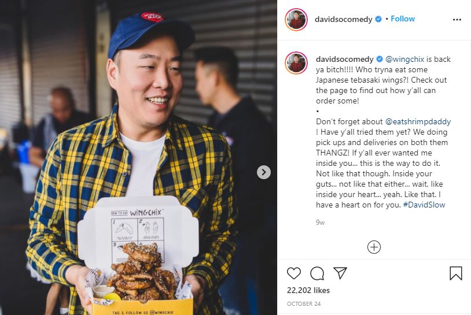Like the post with the heart icon
This screenshot has width=471, height=315.
(294, 273)
